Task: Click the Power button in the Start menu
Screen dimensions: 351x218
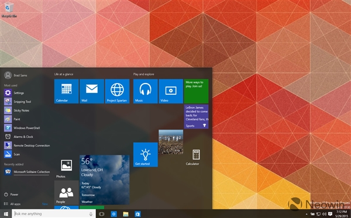Action: click(11, 194)
